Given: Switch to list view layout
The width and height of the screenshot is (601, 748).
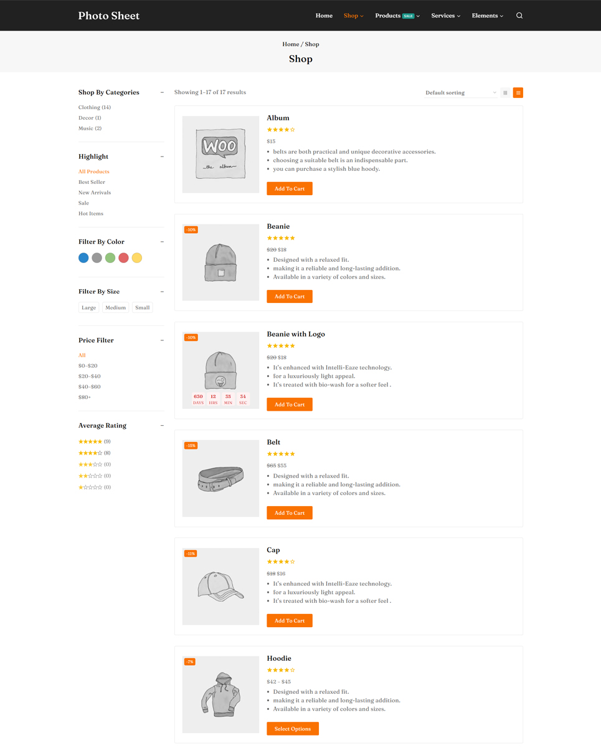Looking at the screenshot, I should (518, 93).
